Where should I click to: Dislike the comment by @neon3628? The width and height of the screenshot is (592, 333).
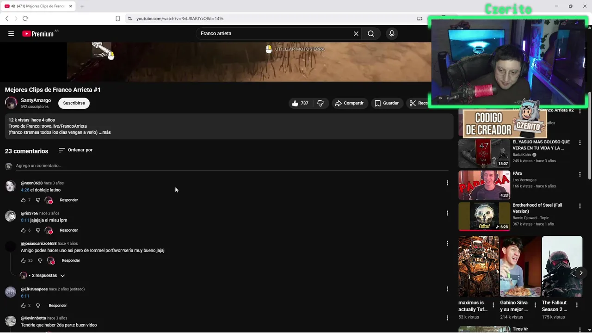click(38, 200)
